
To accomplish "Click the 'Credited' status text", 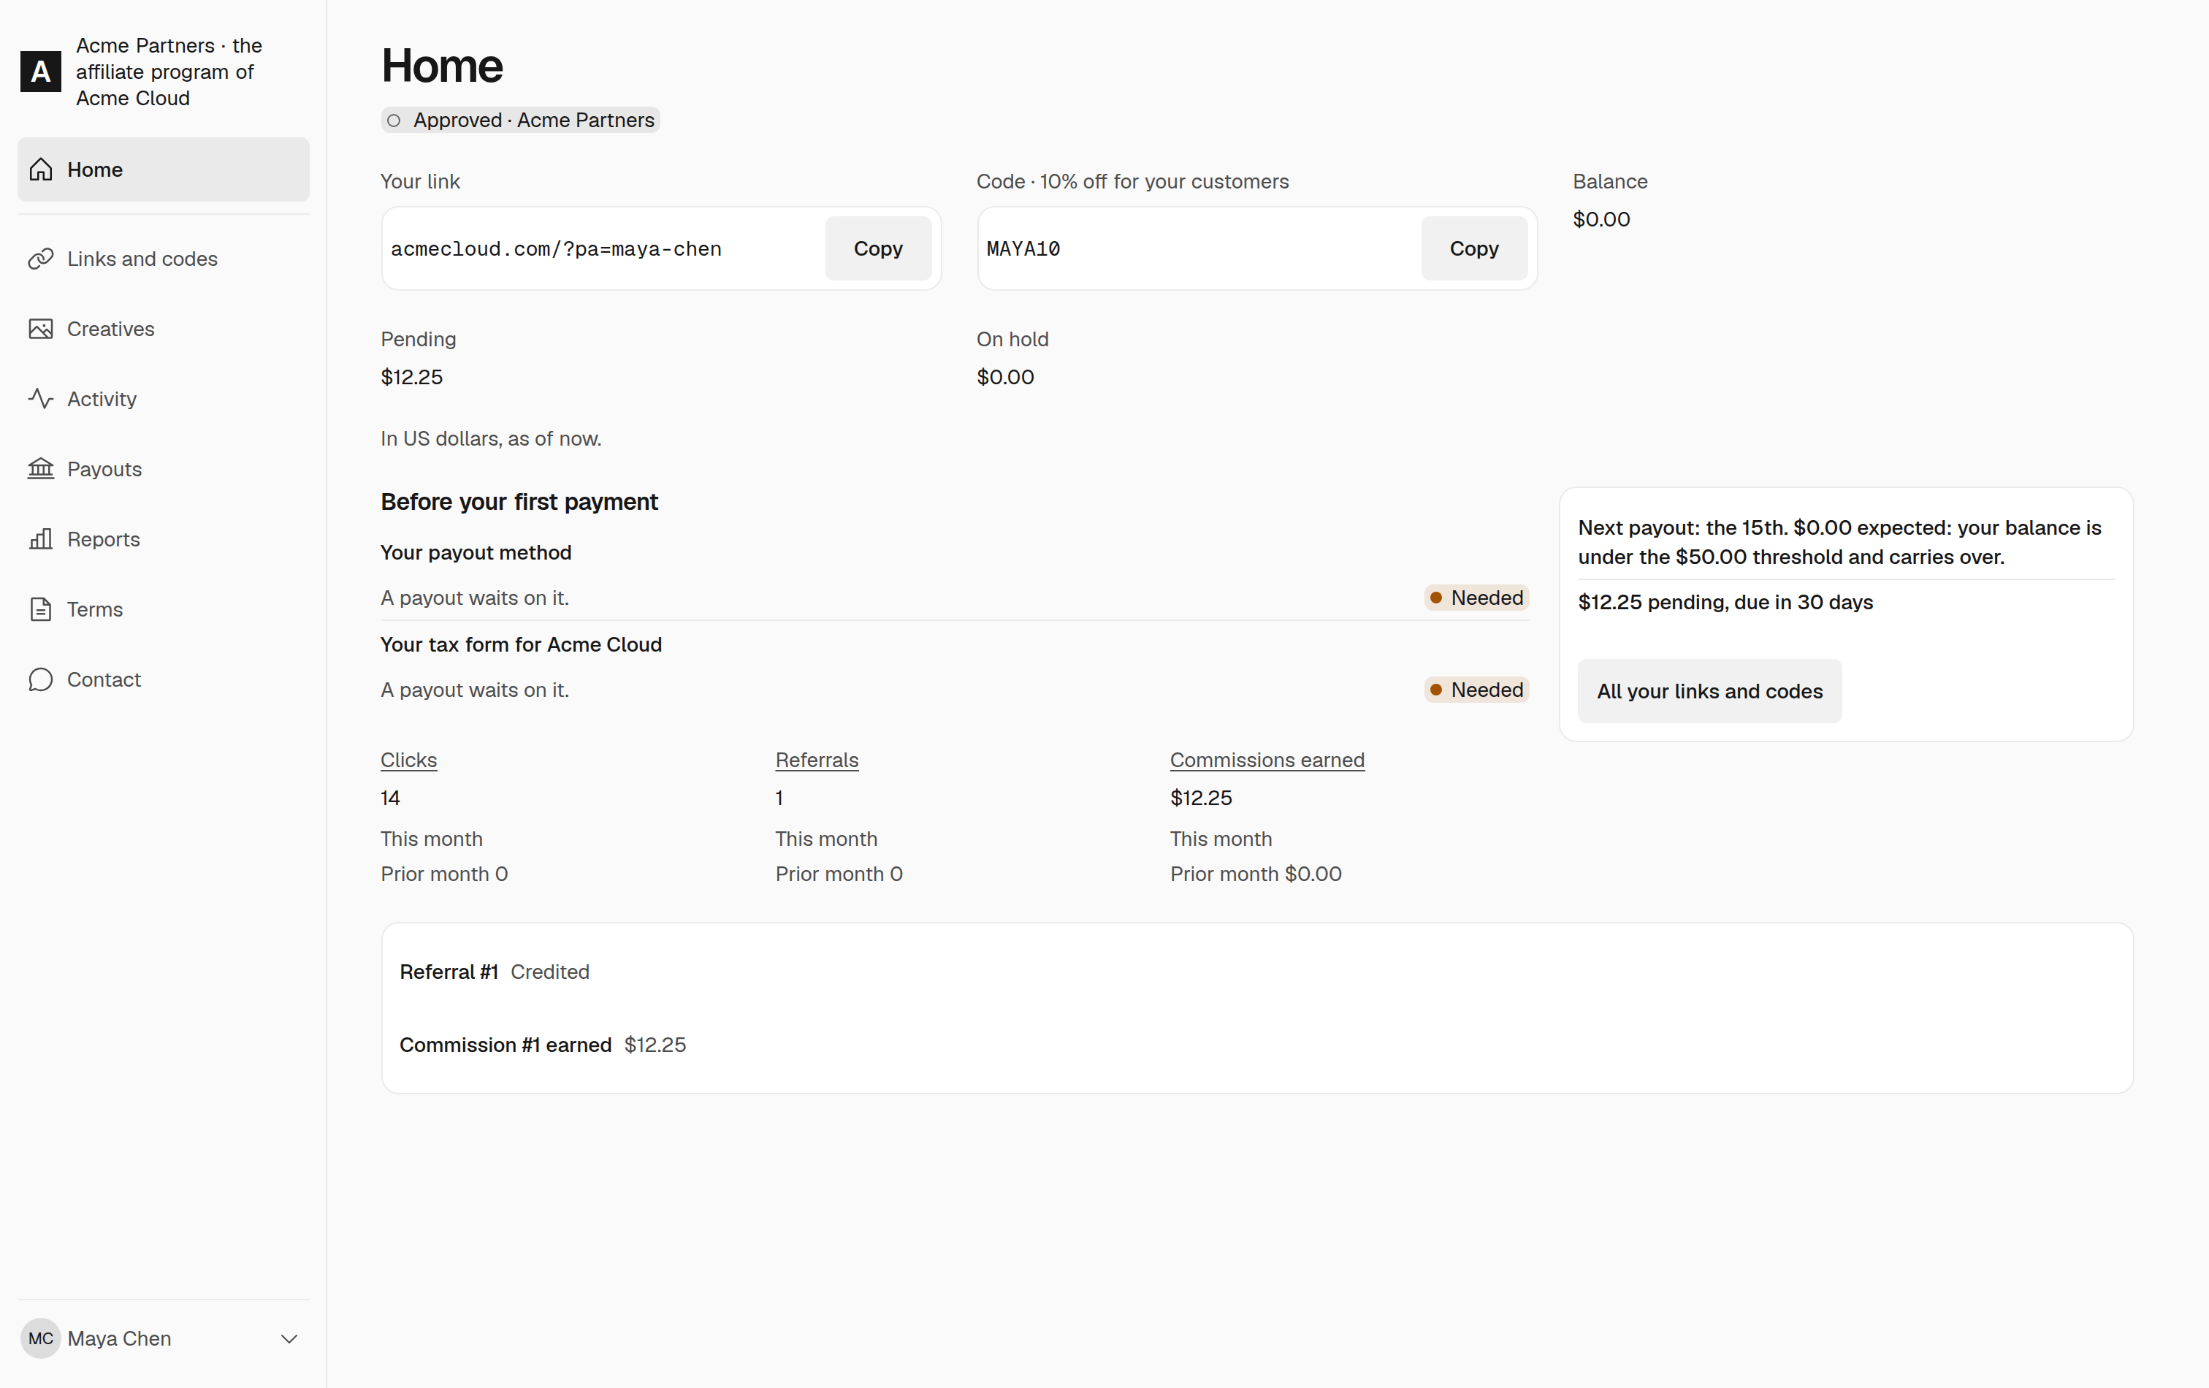I will pyautogui.click(x=549, y=972).
